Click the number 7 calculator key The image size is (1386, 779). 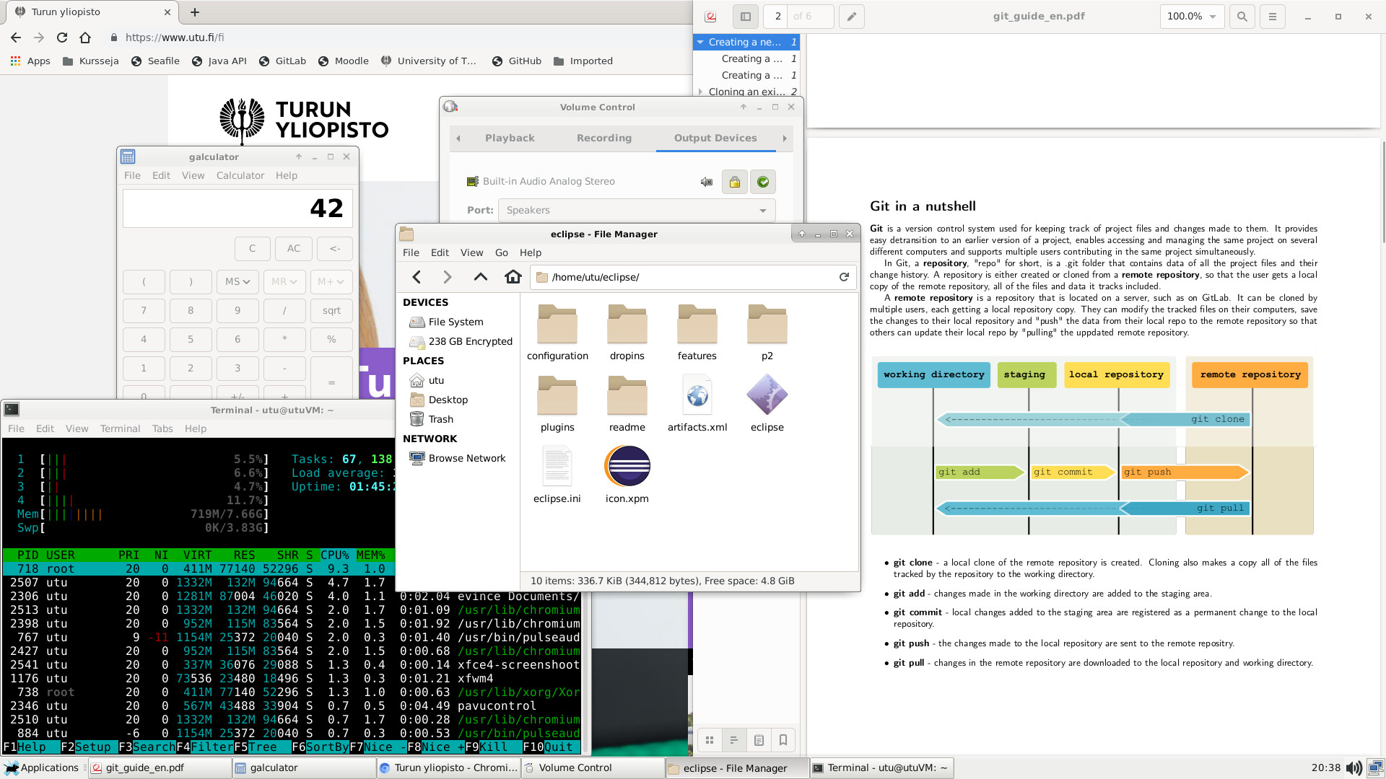tap(144, 311)
